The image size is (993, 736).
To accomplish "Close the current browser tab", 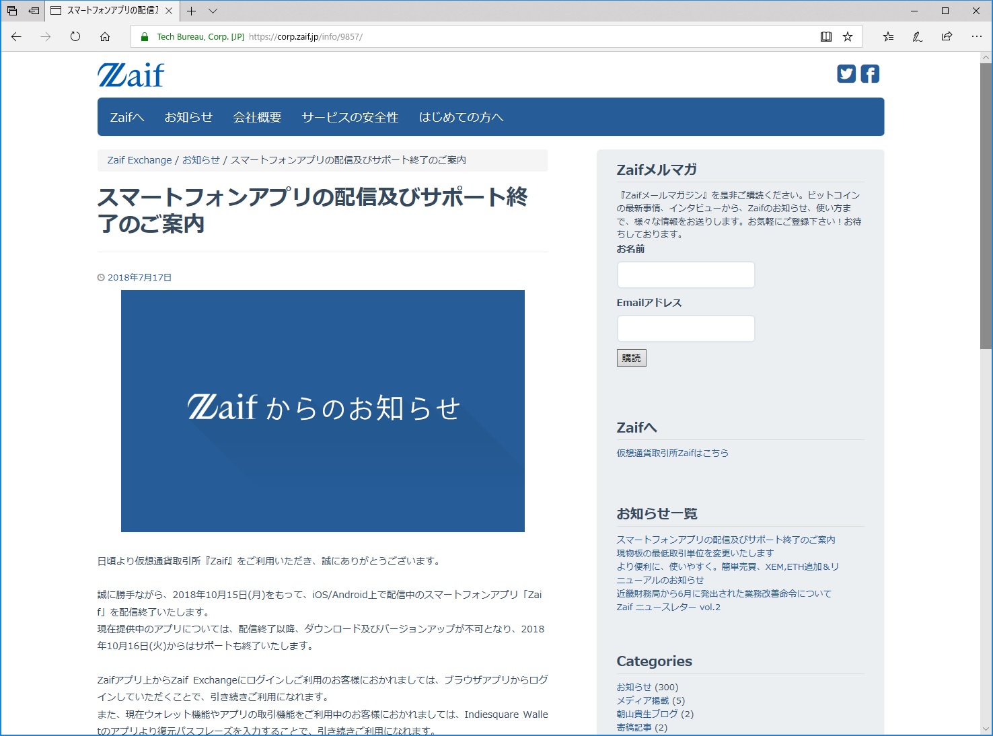I will click(x=169, y=11).
